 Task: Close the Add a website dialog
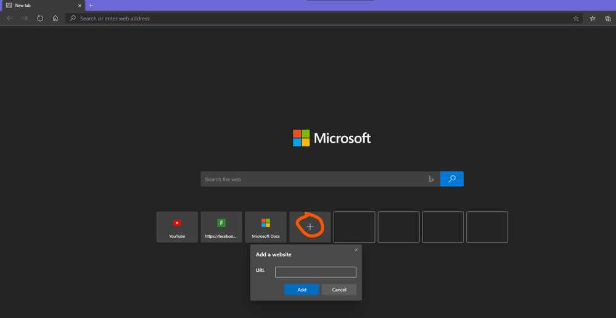click(356, 250)
